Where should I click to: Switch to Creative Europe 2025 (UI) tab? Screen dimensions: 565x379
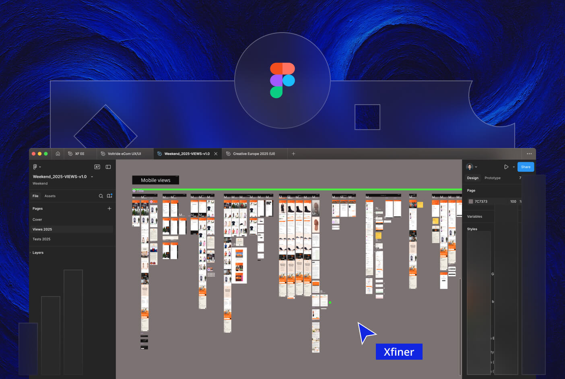pyautogui.click(x=254, y=154)
